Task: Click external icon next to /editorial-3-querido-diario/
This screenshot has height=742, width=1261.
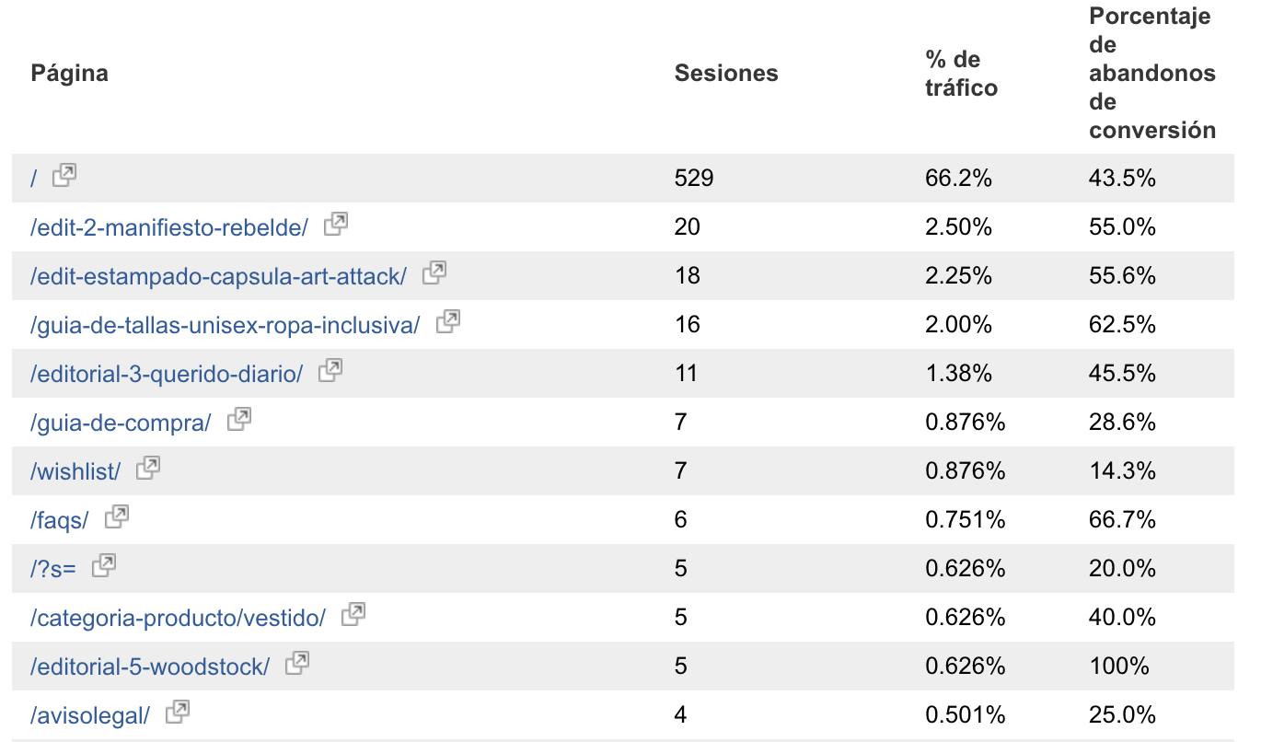Action: point(330,370)
